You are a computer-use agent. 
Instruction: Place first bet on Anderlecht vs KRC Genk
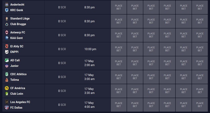119,7
